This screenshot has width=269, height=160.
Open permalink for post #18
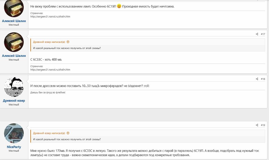[x=263, y=79]
